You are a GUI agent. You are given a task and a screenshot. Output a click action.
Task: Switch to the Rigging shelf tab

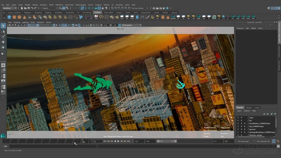(x=49, y=12)
